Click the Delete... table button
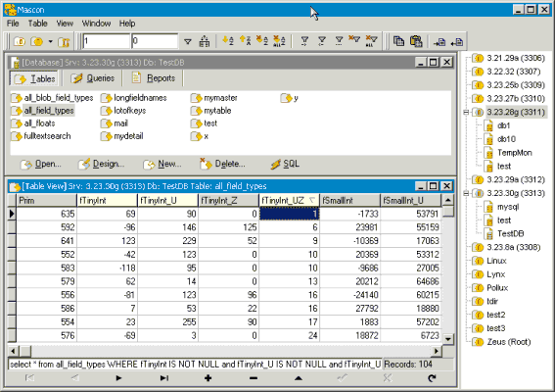This screenshot has height=392, width=555. (222, 164)
